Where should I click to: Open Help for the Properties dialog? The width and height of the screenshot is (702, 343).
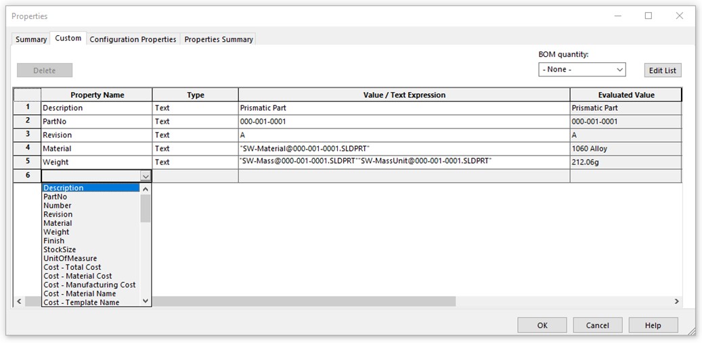653,325
